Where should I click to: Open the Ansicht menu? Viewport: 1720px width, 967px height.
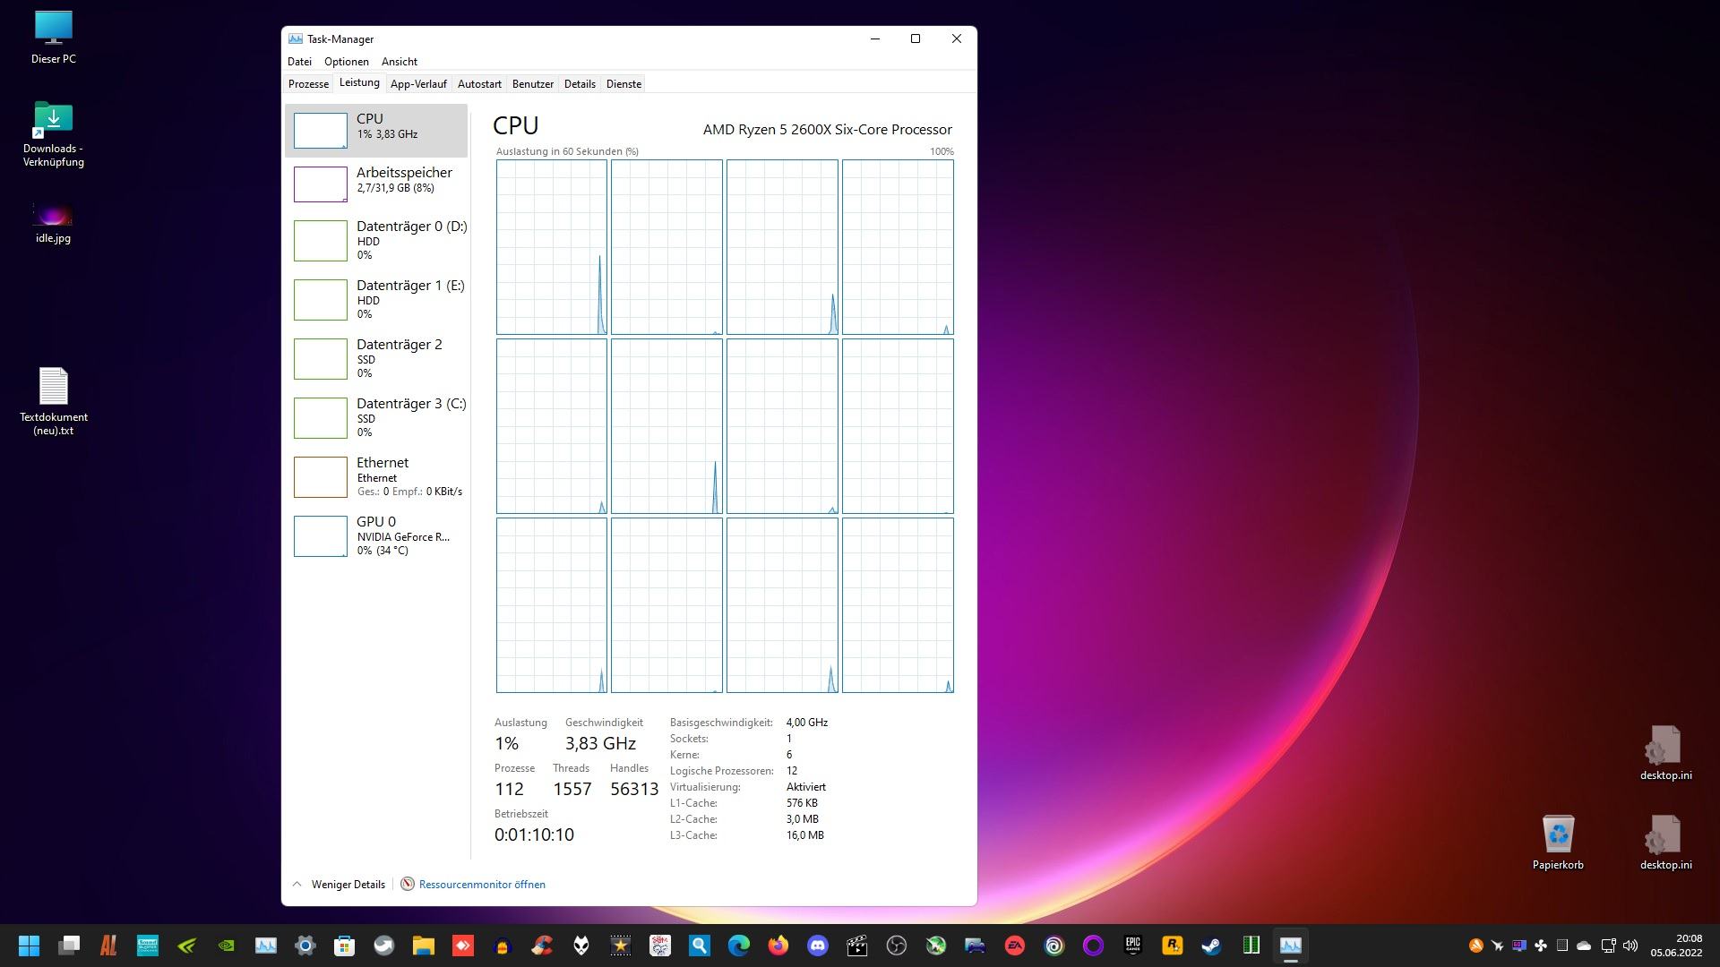click(400, 62)
